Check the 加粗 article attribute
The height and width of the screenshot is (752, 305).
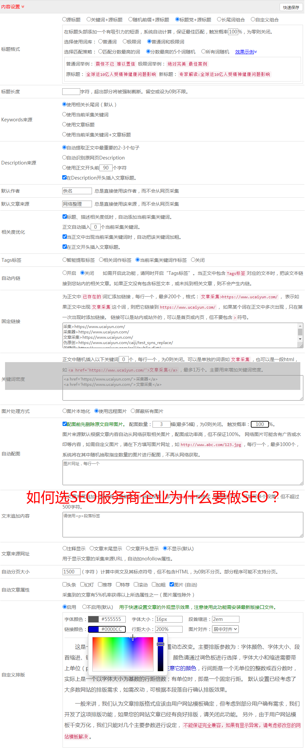(154, 584)
